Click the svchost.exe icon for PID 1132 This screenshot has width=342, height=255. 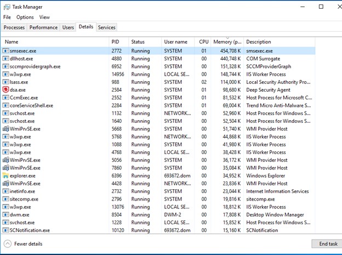pyautogui.click(x=5, y=114)
